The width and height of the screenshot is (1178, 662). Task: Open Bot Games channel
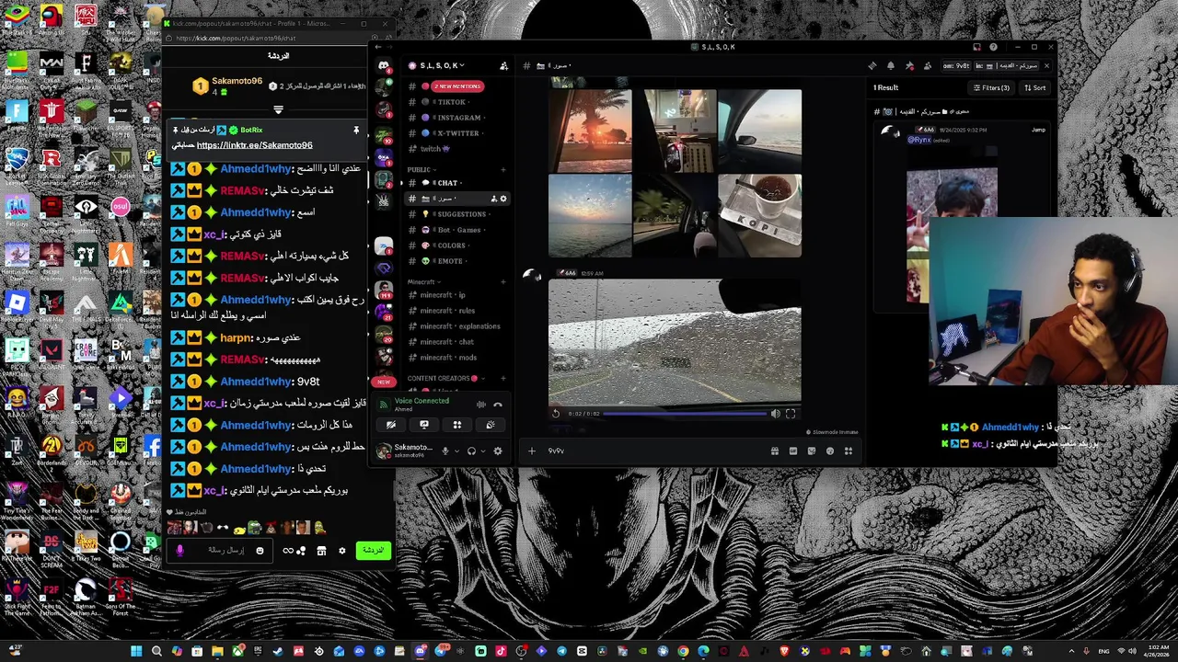pos(458,230)
